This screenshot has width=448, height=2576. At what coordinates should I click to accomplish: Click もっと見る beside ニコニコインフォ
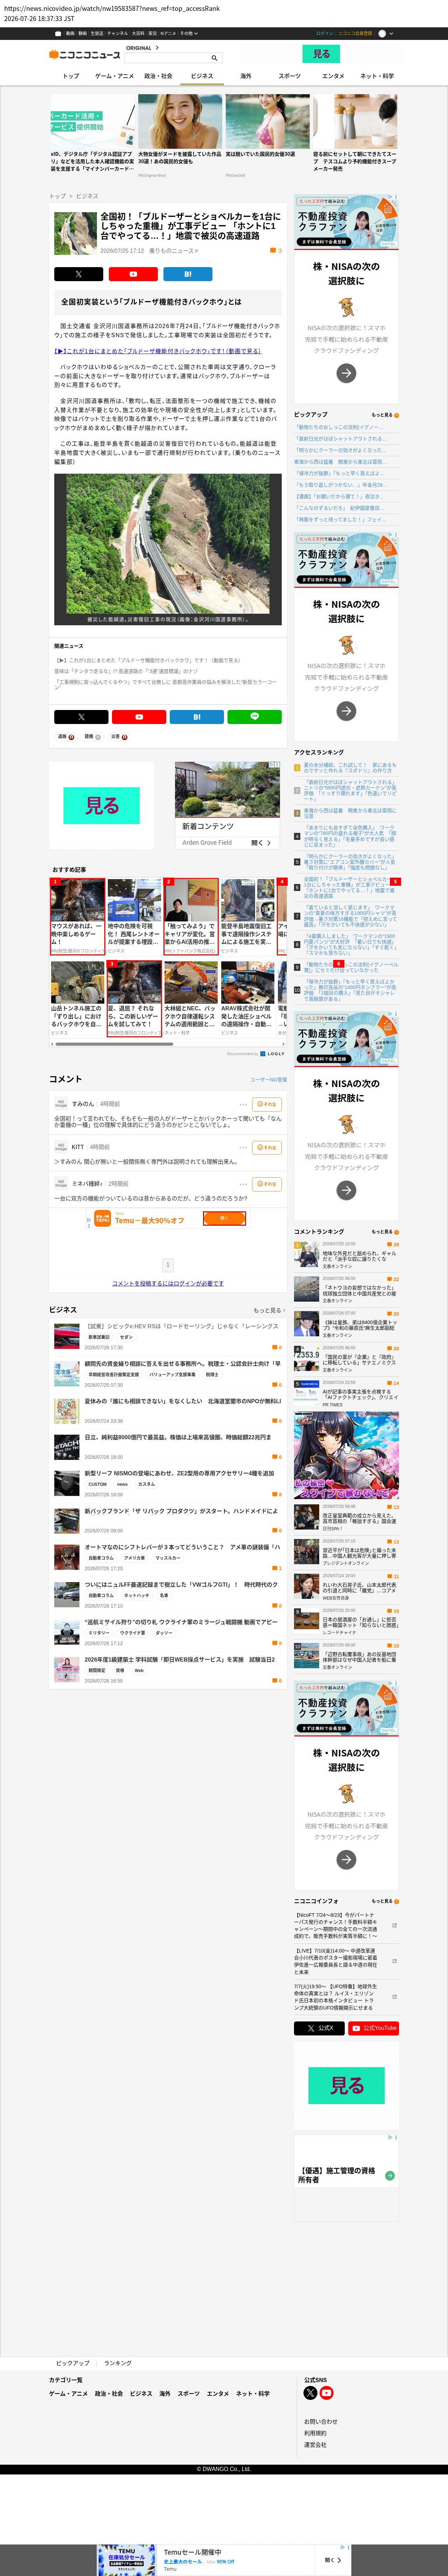pos(385,1901)
